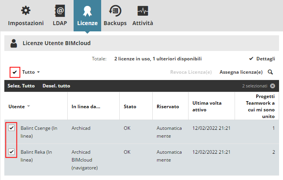The image size is (283, 180).
Task: Click the user icon beside Licenze Utente BIMcloud
Action: pyautogui.click(x=14, y=43)
